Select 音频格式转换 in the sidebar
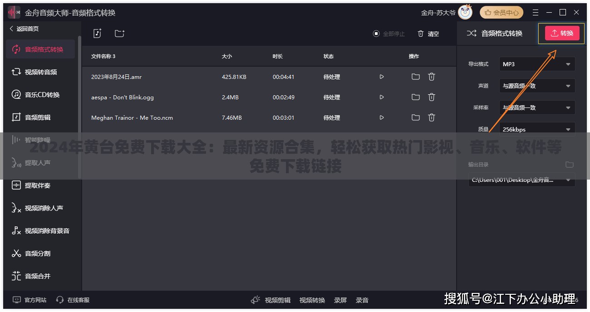The height and width of the screenshot is (312, 590). [x=40, y=49]
